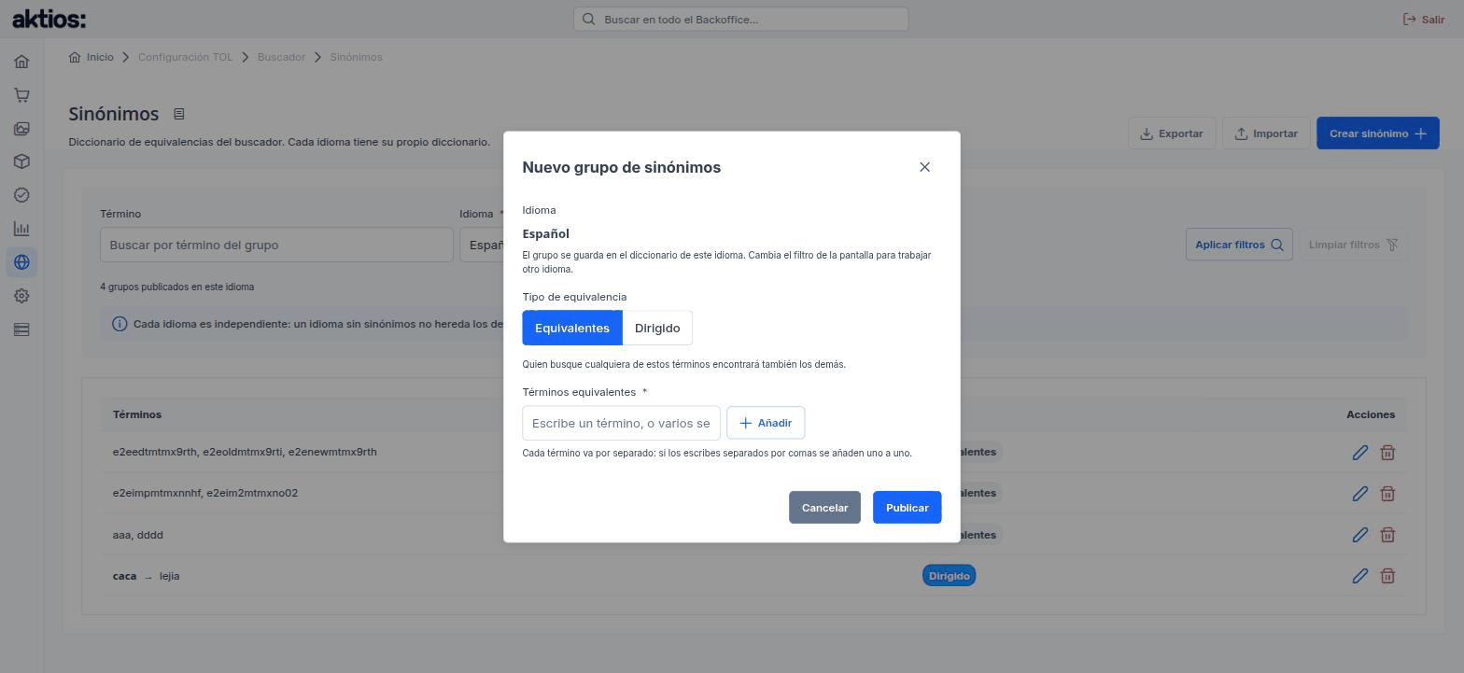Click the Dirigido badge in caca row
This screenshot has height=673, width=1464.
[x=949, y=576]
